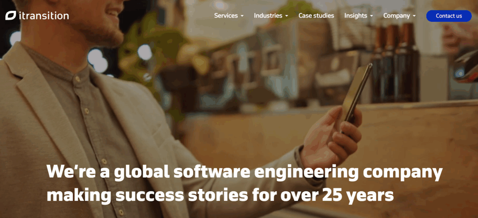This screenshot has height=218, width=478.
Task: Open the Company menu
Action: pos(396,16)
